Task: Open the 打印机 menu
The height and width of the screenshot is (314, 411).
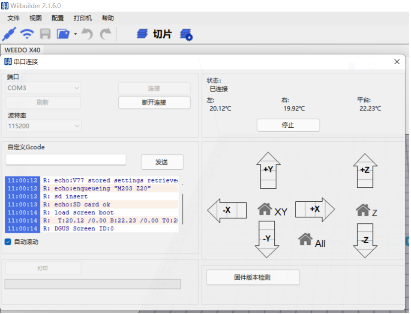Action: 83,18
